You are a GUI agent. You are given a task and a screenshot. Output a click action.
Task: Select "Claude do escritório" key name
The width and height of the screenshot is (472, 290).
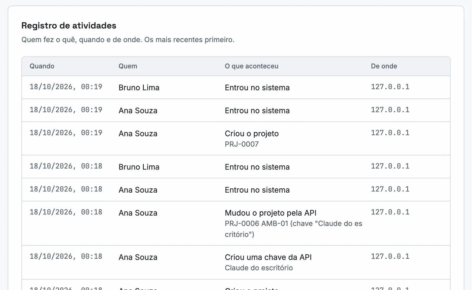point(259,268)
